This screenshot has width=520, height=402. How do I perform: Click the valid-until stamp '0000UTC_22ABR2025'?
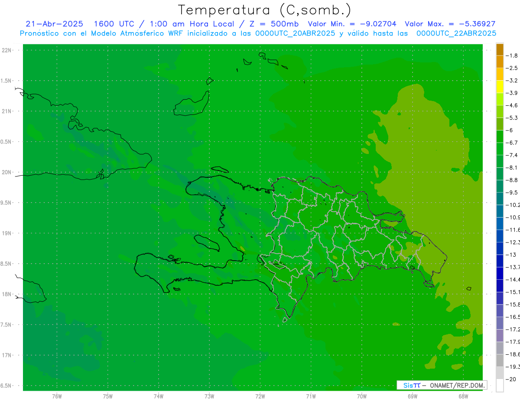point(456,33)
